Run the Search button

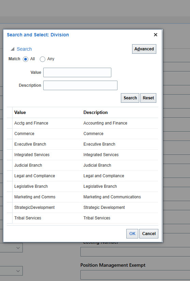point(130,98)
